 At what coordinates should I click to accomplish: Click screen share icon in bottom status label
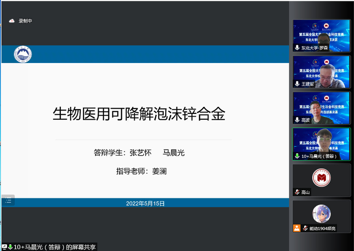[x=4, y=247]
